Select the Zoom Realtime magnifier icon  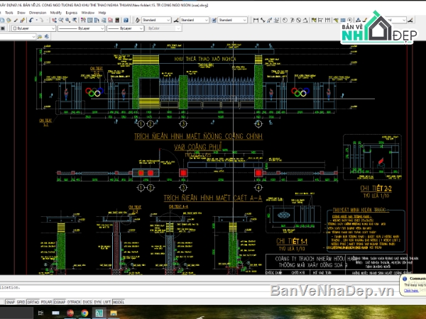tap(61, 20)
